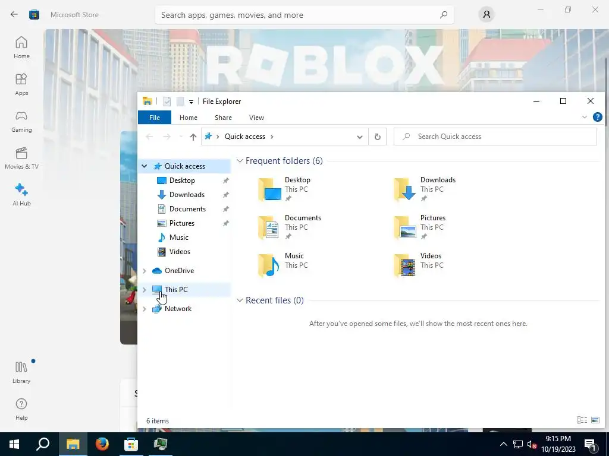The width and height of the screenshot is (609, 456).
Task: Click the Up one level arrow
Action: click(x=193, y=137)
